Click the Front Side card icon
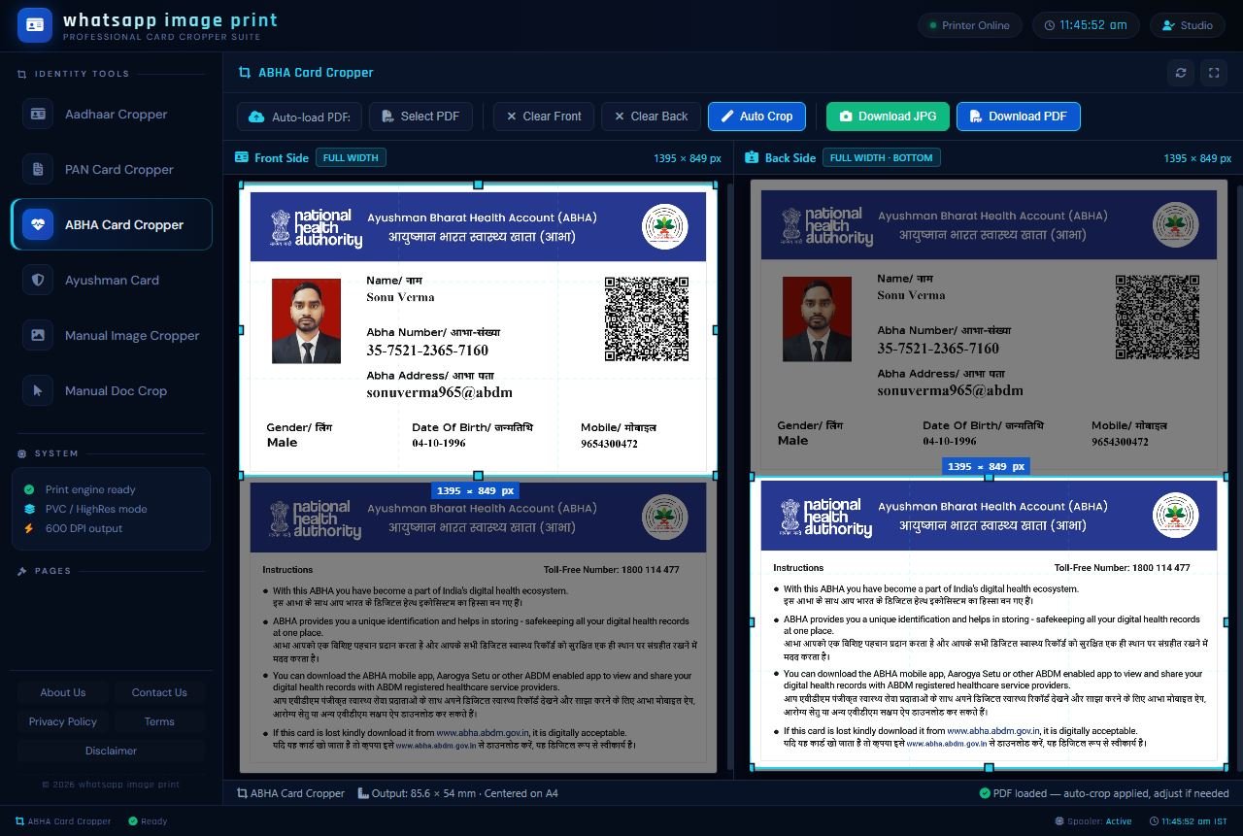 [x=242, y=158]
